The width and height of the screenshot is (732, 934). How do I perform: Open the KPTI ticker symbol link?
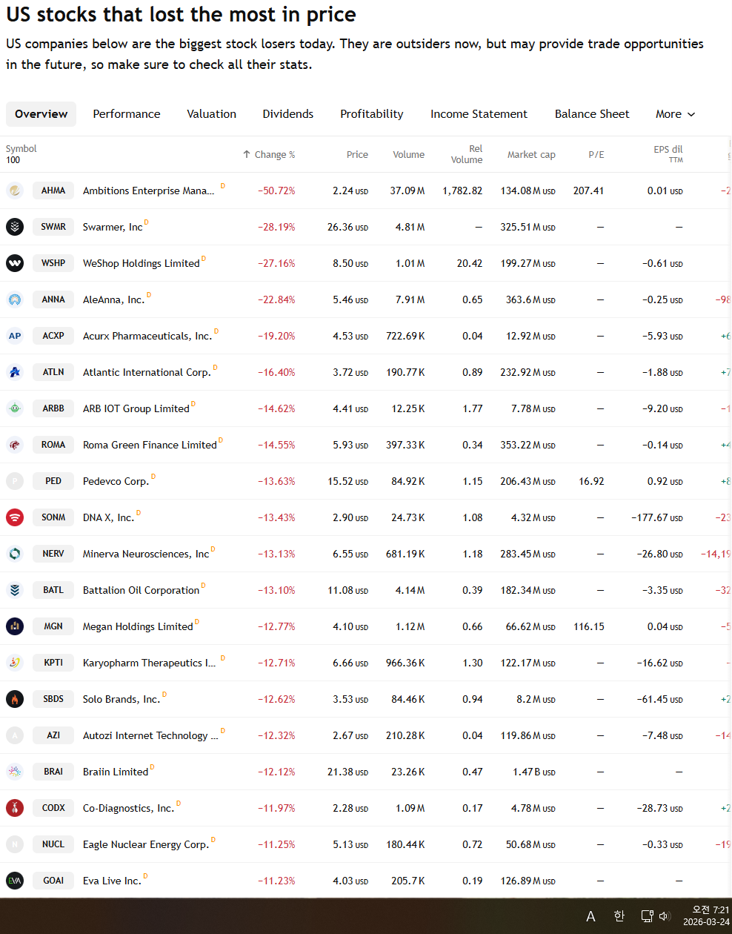[53, 663]
